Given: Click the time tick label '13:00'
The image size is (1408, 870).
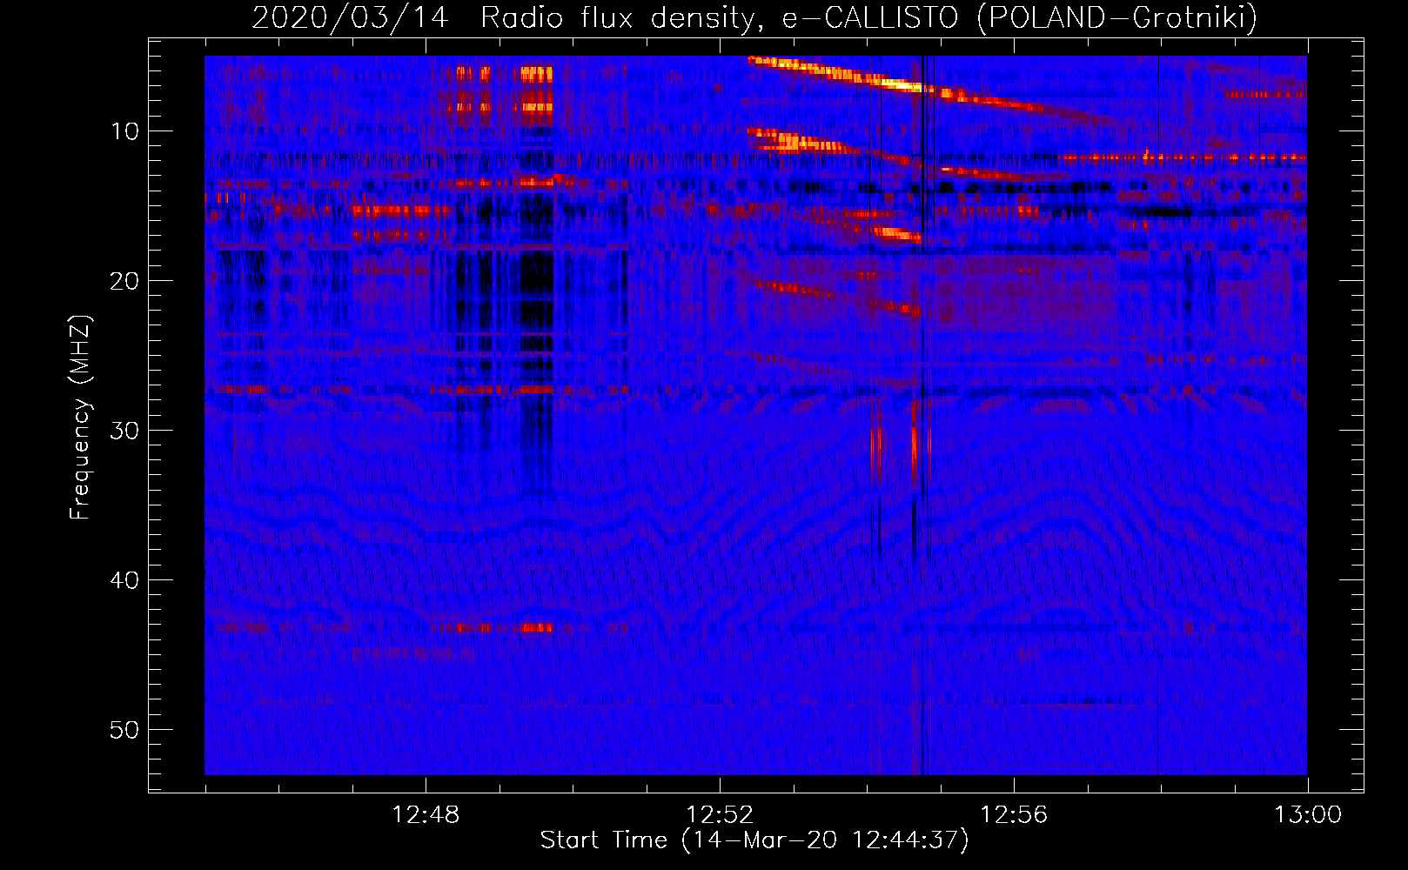Looking at the screenshot, I should pos(1308,815).
